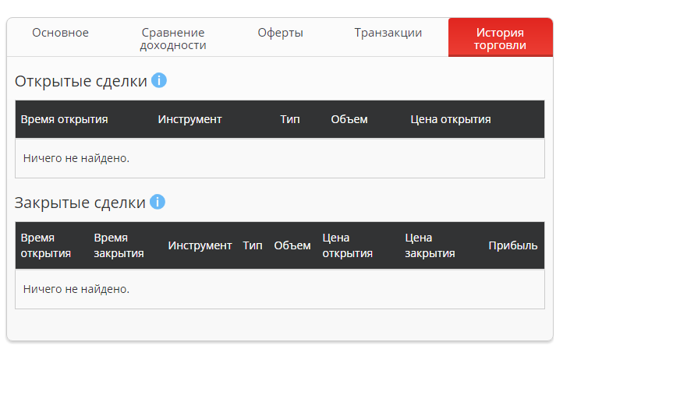Image resolution: width=680 pixels, height=395 pixels.
Task: Sort open deals by Время открытия
Action: [65, 119]
